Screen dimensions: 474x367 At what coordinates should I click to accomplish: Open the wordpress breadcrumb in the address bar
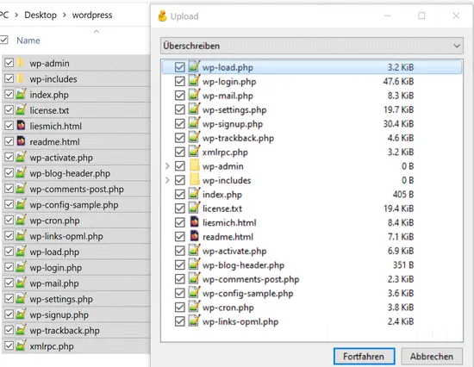pos(92,15)
